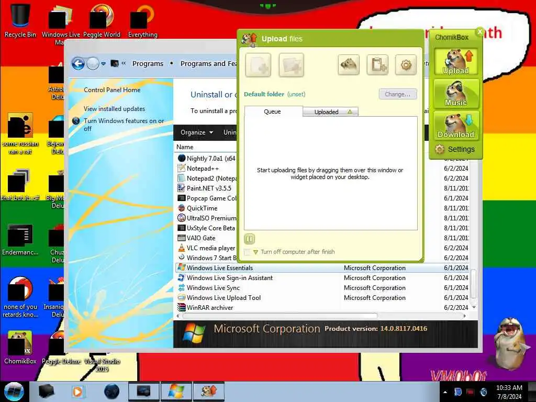Viewport: 536px width, 402px height.
Task: Open recent pages dropdown next to Forward arrow
Action: [103, 63]
